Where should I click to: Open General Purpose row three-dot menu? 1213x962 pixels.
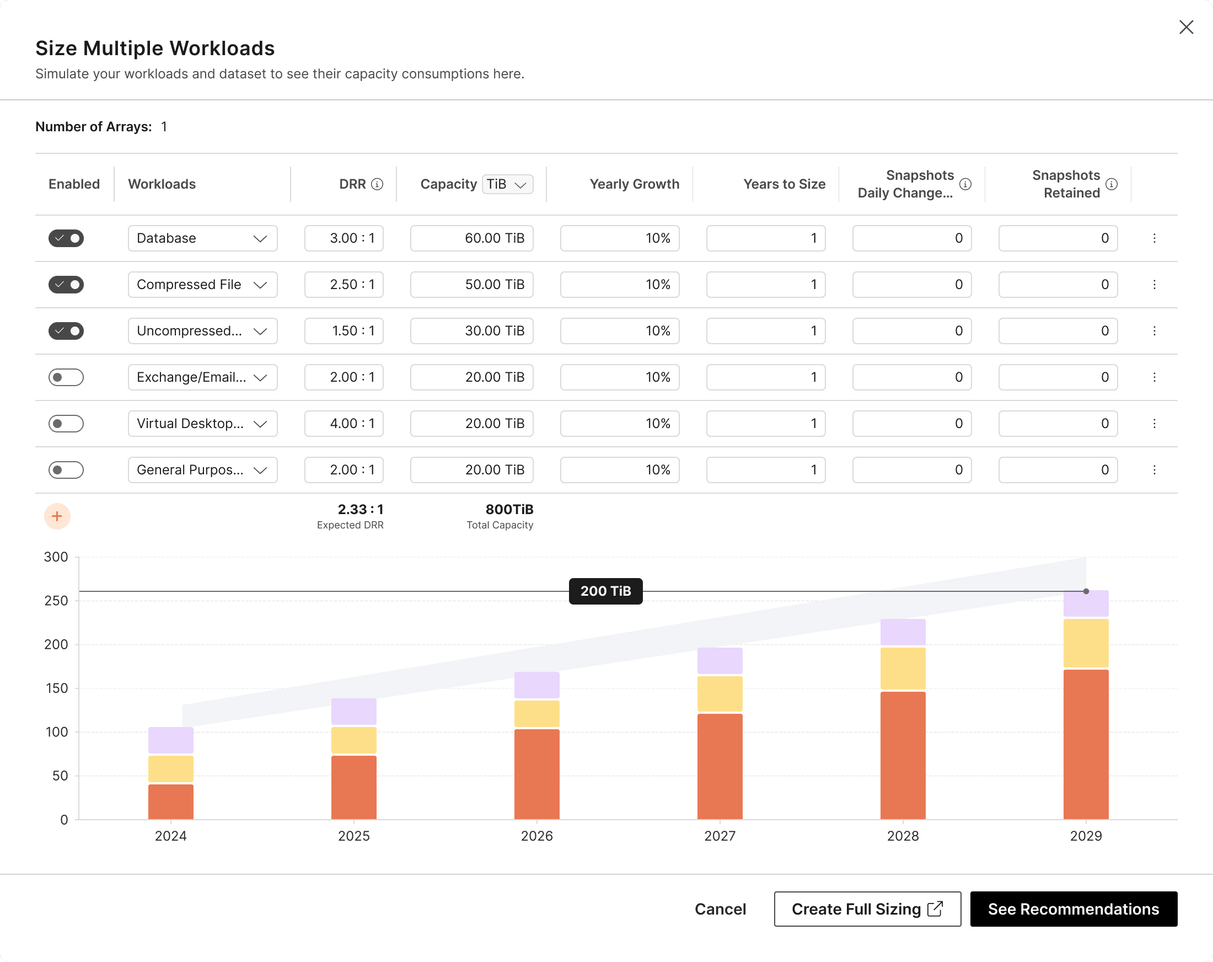point(1154,469)
